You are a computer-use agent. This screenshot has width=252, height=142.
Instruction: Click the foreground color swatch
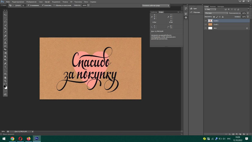click(x=5, y=86)
